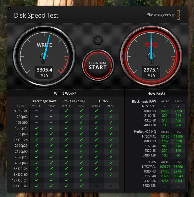Click the 2K DCI 24 format label
The height and width of the screenshot is (197, 194).
21,140
